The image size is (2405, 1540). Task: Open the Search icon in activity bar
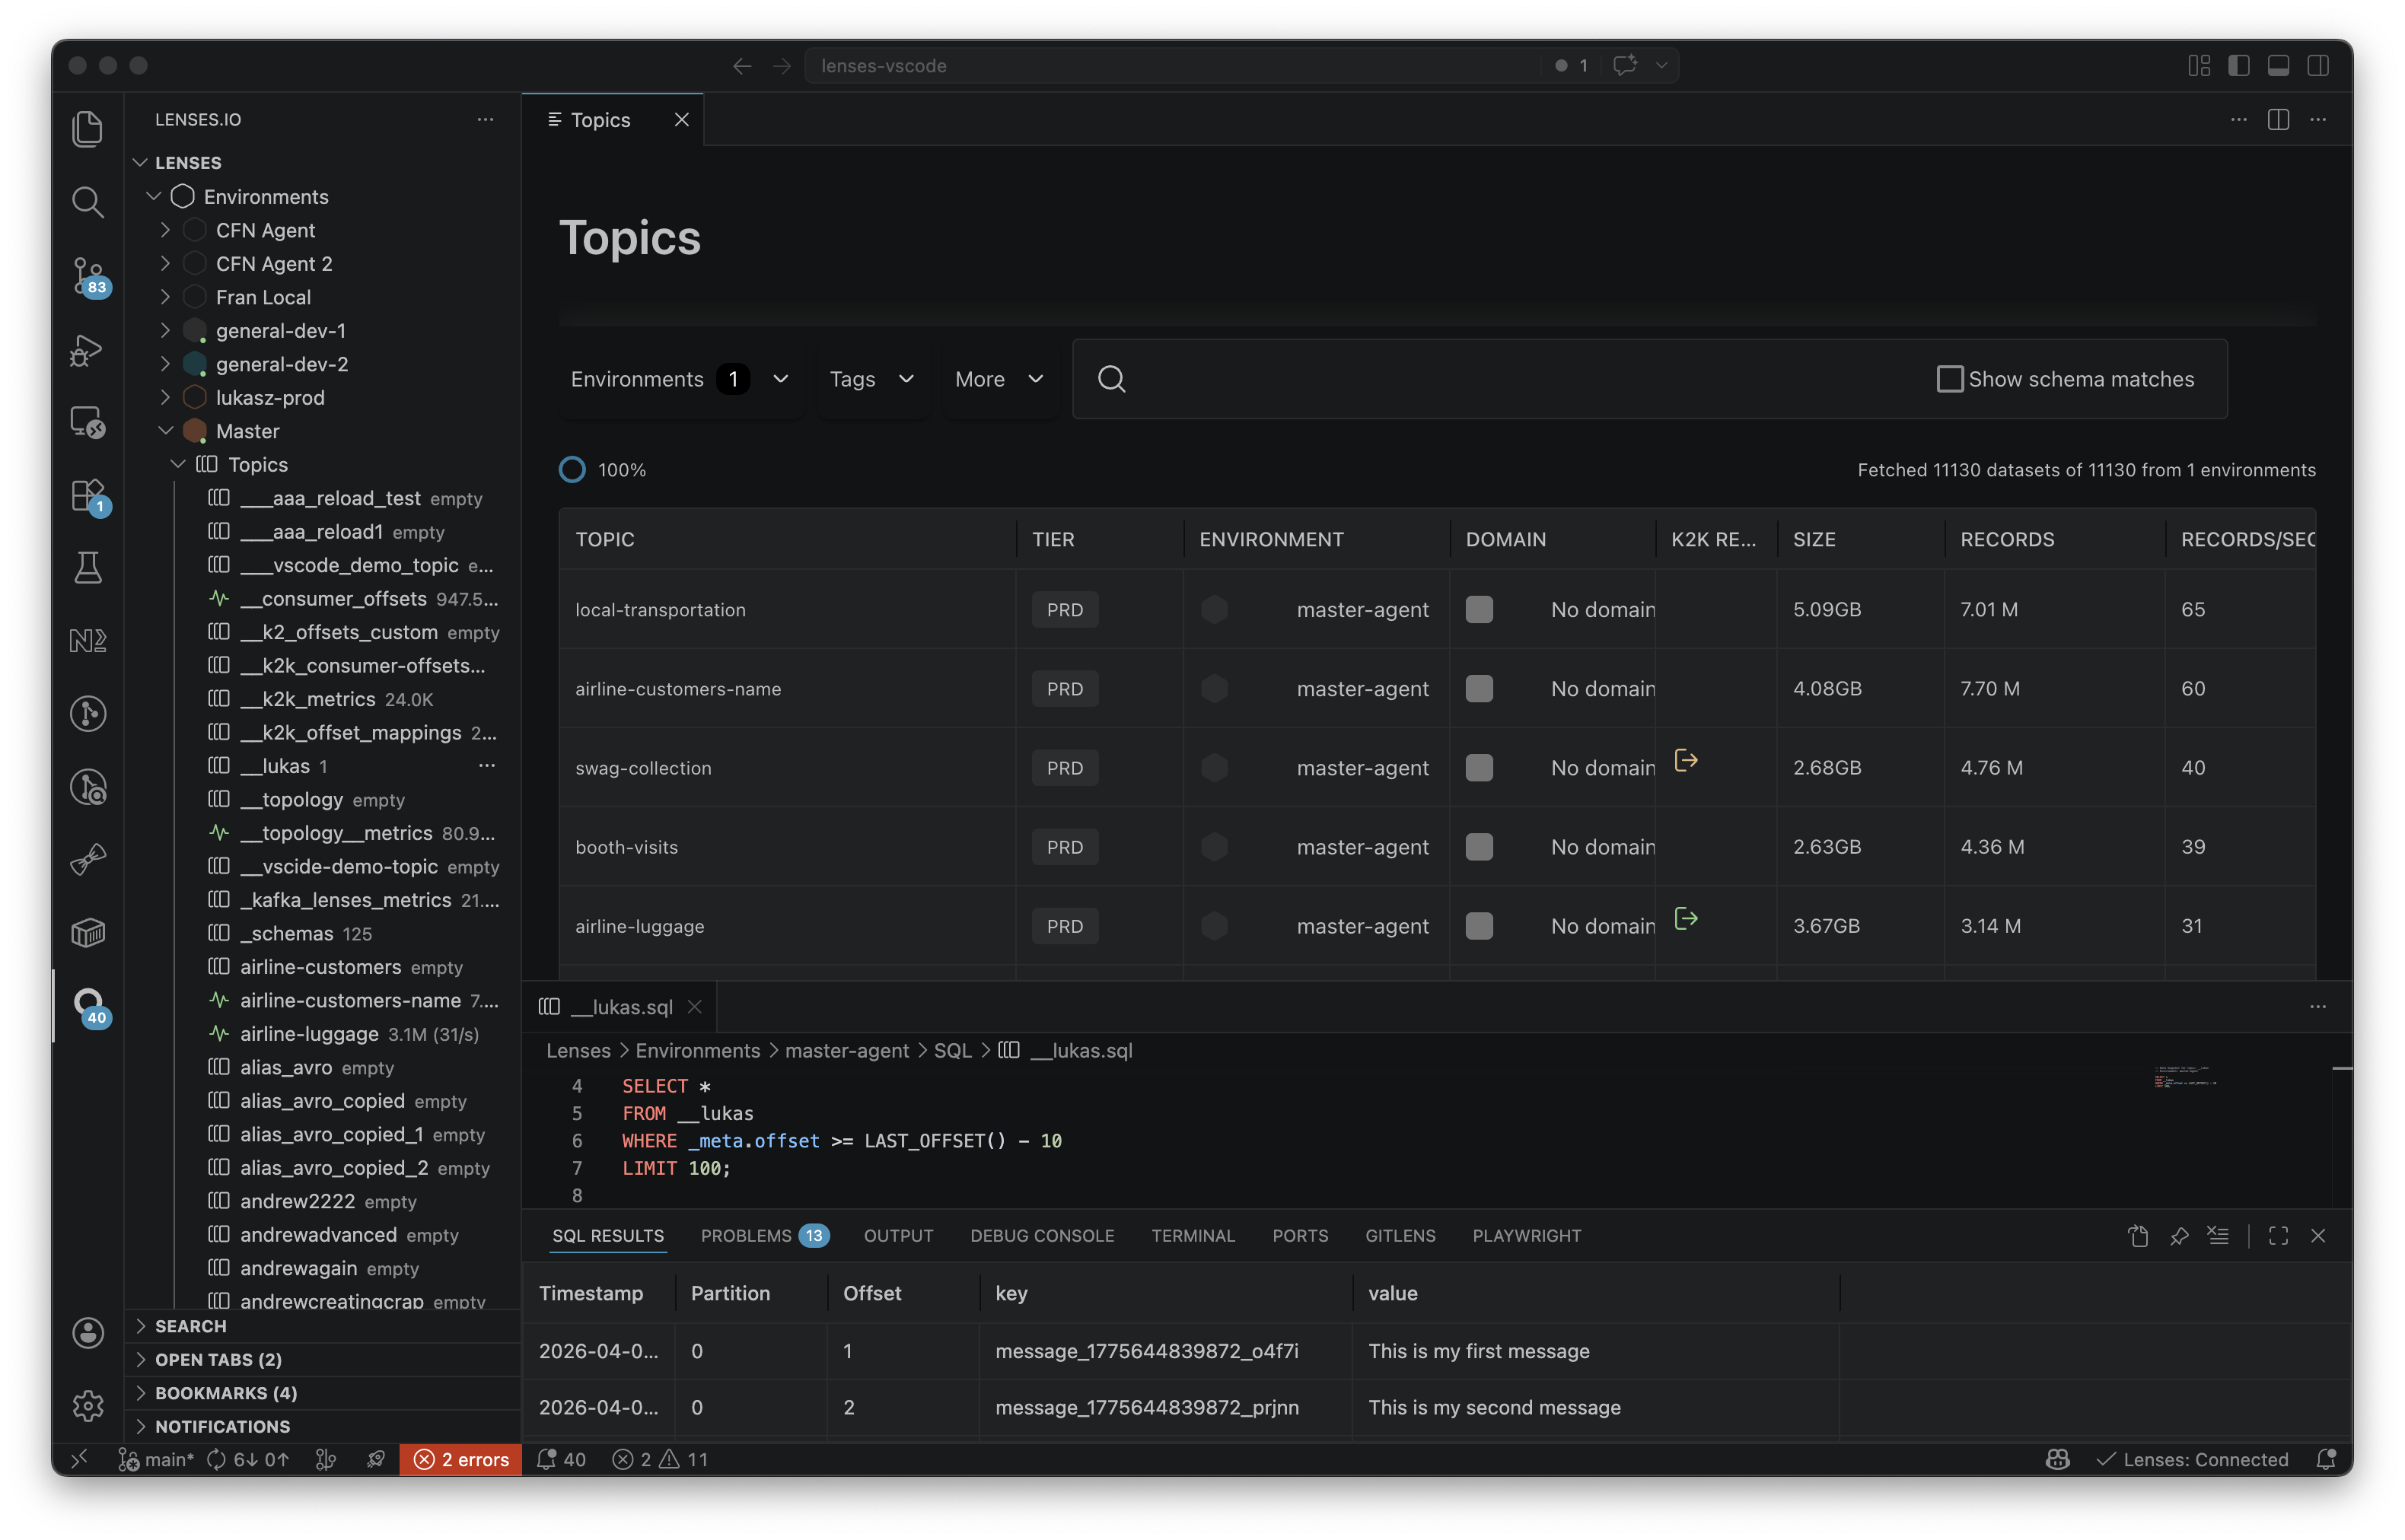point(88,202)
